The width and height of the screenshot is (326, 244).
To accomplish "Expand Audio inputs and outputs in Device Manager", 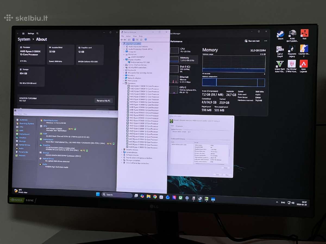I will (124, 46).
